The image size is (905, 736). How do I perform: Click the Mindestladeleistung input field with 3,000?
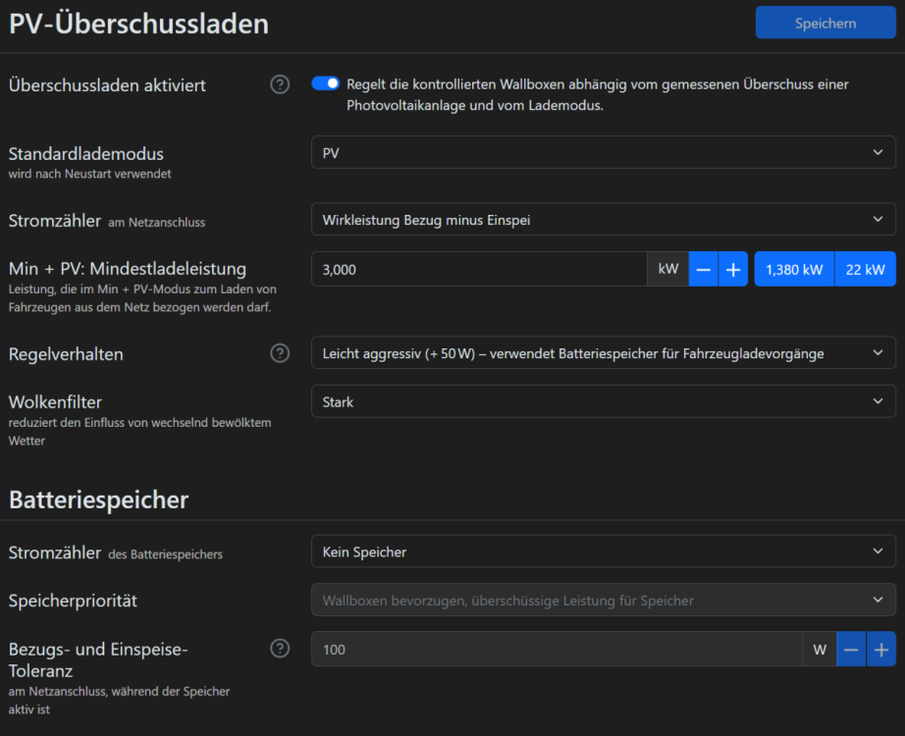pos(479,269)
